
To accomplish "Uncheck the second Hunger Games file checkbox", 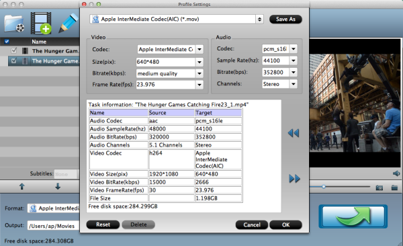I will (x=14, y=60).
